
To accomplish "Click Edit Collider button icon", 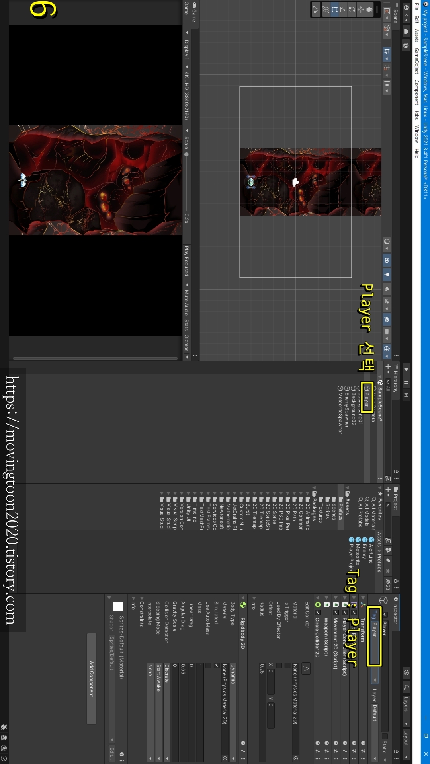I will point(306,669).
